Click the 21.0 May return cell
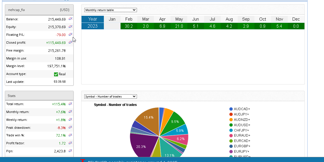324x162 pixels. coord(179,26)
